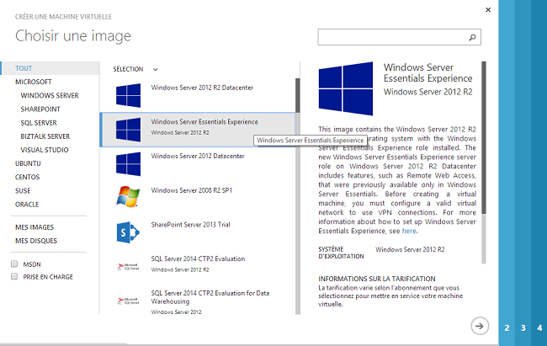Select SQL Server 2014 CTP2 Data Warehousing text
Image resolution: width=547 pixels, height=346 pixels.
click(x=210, y=297)
